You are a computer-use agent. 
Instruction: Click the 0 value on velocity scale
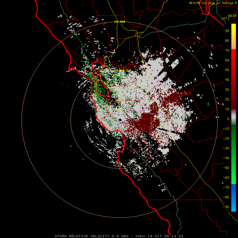[x=228, y=119]
